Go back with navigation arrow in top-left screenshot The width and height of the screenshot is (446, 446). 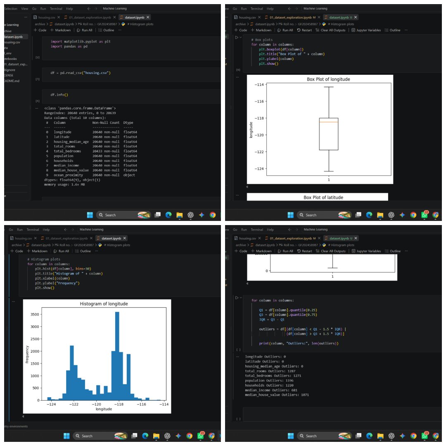coord(89,9)
